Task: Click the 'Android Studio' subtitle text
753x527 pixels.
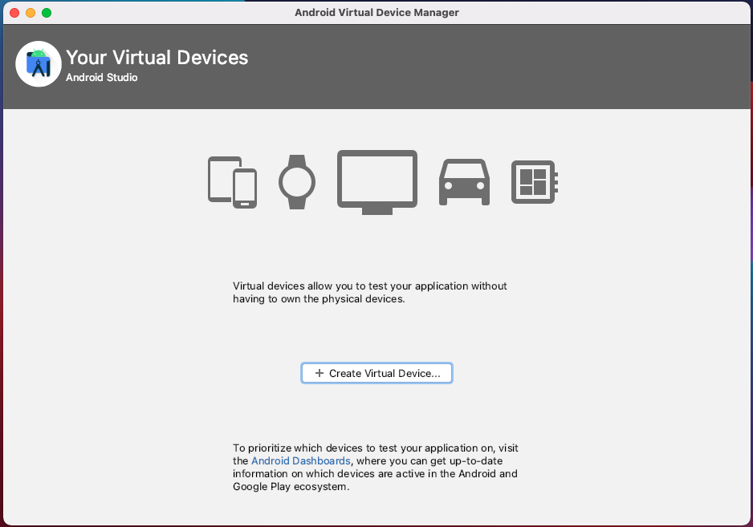Action: pos(102,77)
